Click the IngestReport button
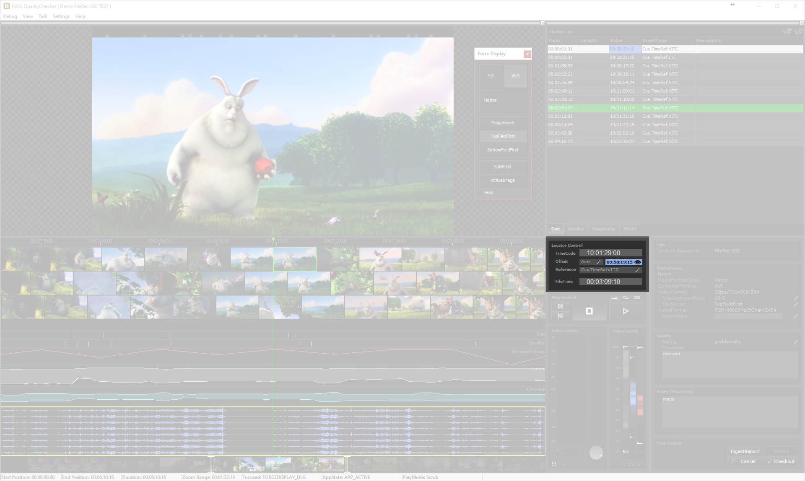The image size is (805, 481). (745, 451)
